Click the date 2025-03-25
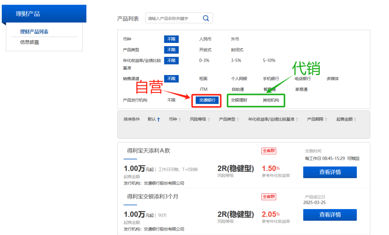This screenshot has width=389, height=235. pos(314,203)
